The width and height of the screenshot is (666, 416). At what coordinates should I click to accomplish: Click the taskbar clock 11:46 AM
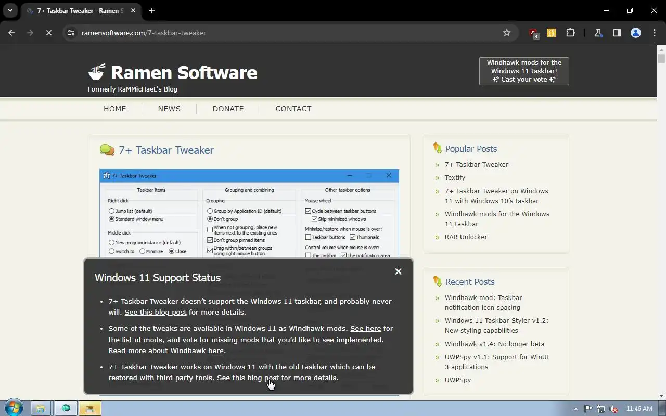639,409
